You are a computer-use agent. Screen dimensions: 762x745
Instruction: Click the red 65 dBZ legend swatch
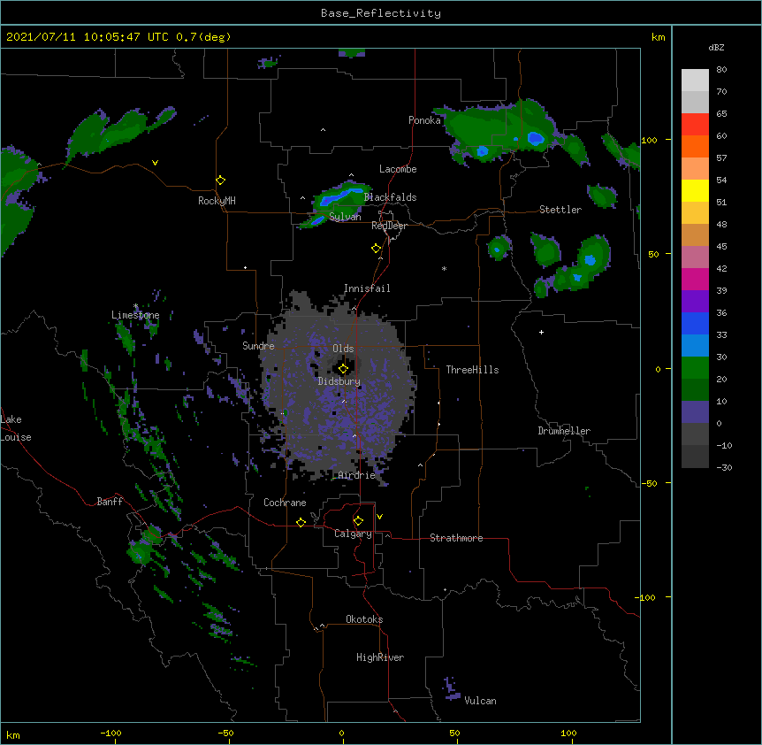click(x=695, y=124)
